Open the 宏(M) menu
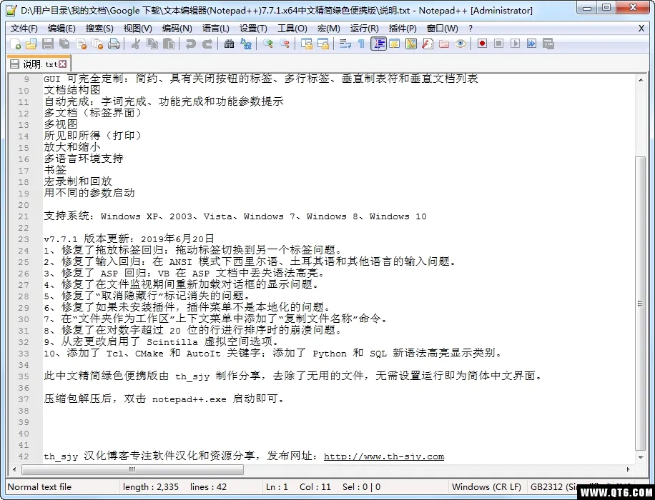 coord(328,29)
